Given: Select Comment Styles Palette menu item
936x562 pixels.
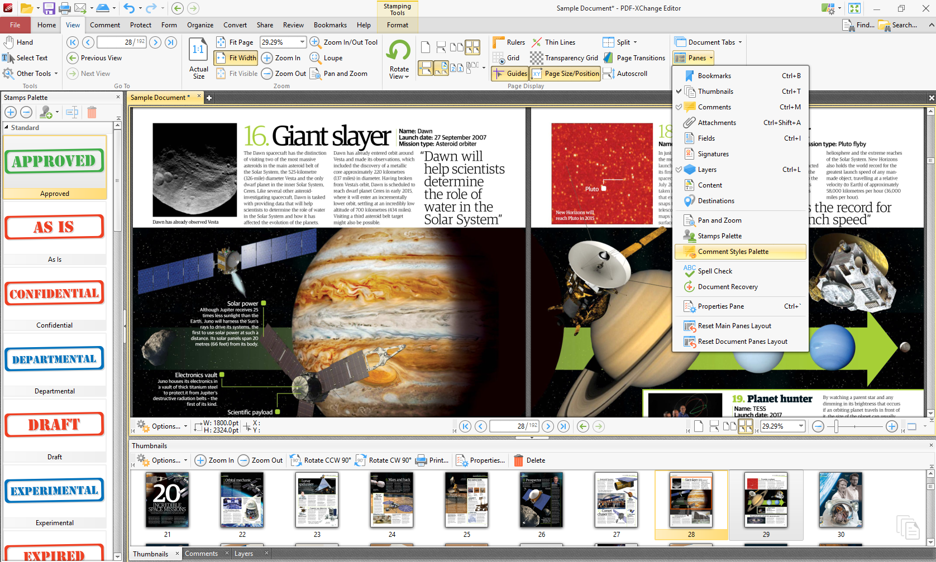Looking at the screenshot, I should tap(741, 252).
